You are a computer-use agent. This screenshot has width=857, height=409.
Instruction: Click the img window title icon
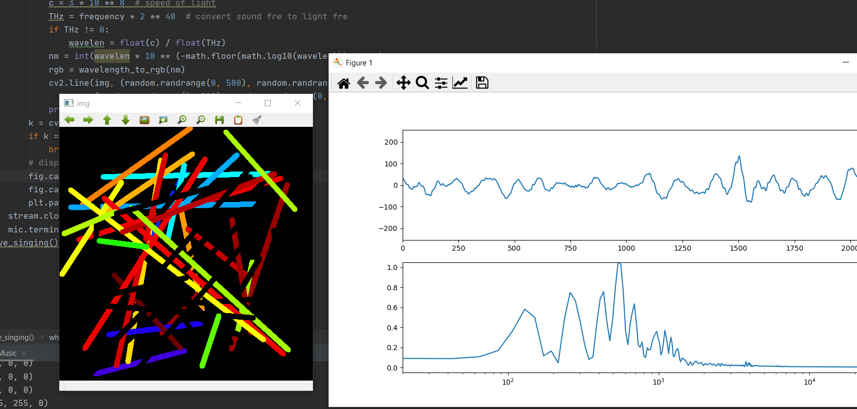[69, 103]
